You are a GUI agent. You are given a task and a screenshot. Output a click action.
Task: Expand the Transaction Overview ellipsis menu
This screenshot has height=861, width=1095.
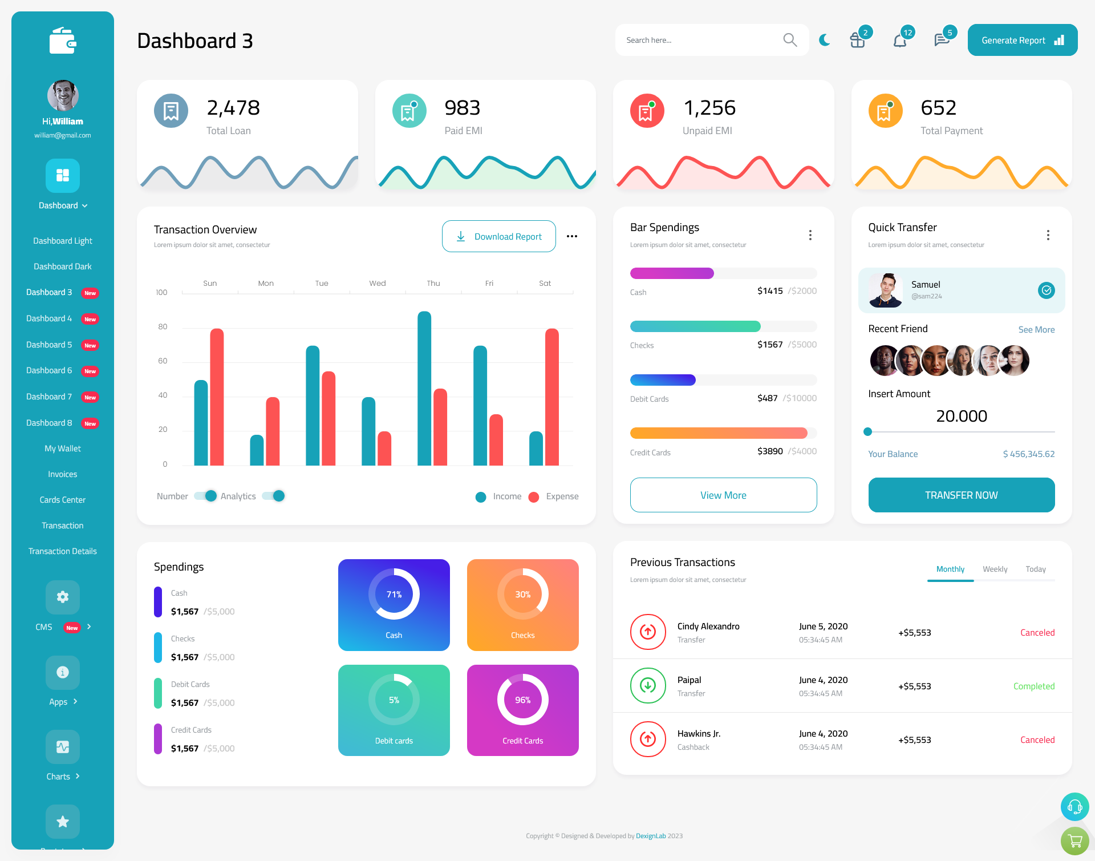573,236
